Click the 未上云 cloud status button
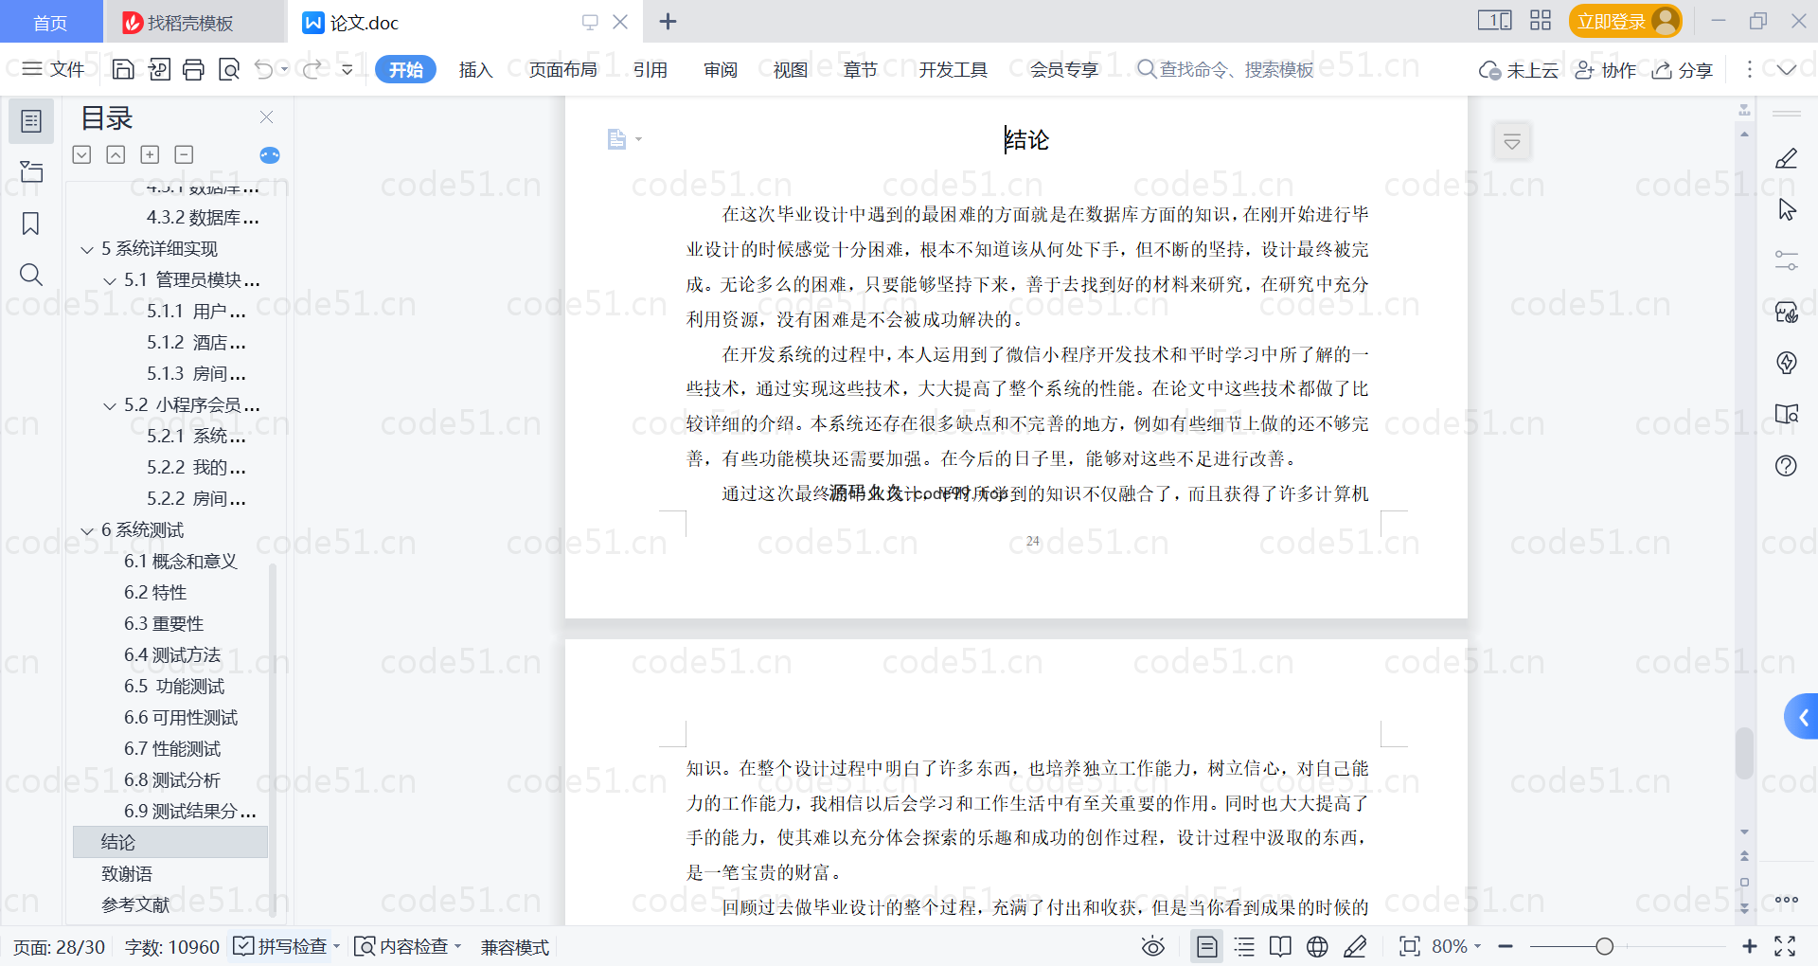Image resolution: width=1818 pixels, height=966 pixels. point(1519,70)
